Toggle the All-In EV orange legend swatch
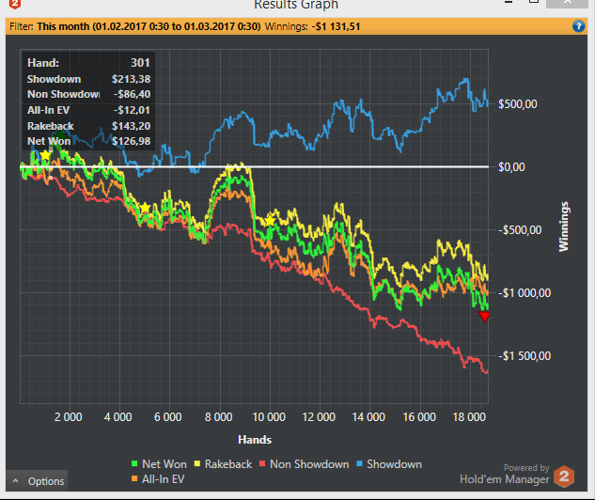 pos(134,478)
